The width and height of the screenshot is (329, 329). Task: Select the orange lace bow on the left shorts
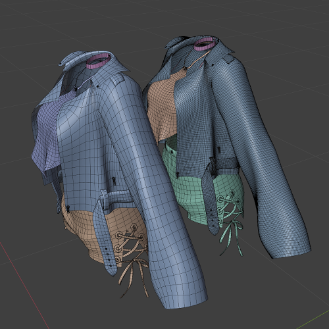pyautogui.click(x=134, y=278)
